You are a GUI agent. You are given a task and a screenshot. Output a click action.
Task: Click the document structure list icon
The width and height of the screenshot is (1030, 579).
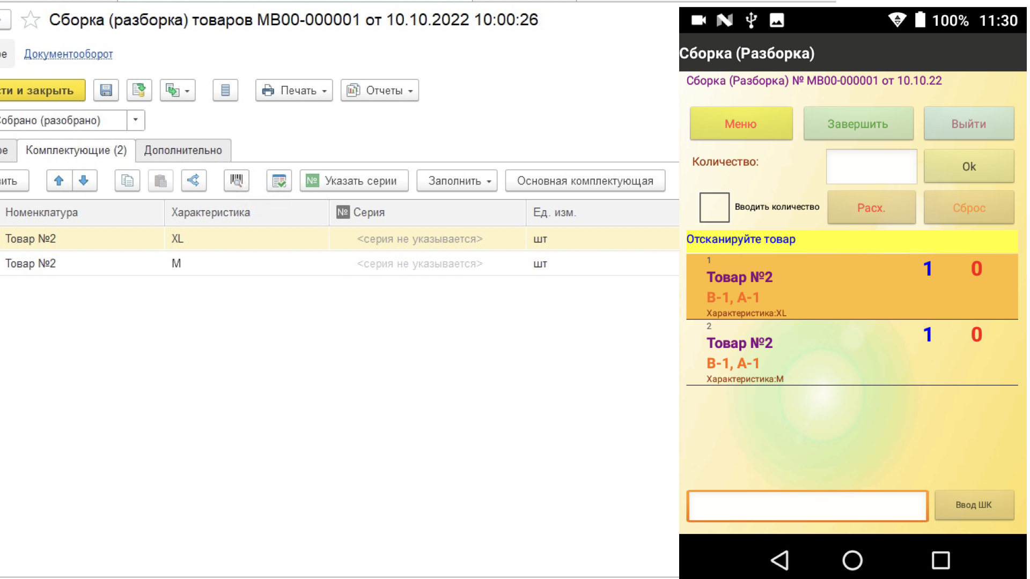pos(225,90)
